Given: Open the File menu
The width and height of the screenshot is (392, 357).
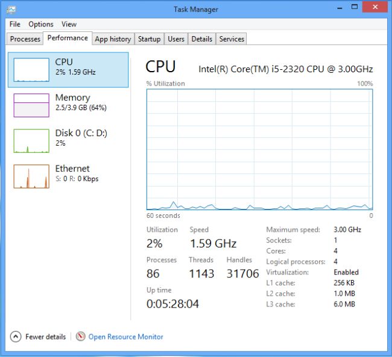Looking at the screenshot, I should [x=14, y=24].
